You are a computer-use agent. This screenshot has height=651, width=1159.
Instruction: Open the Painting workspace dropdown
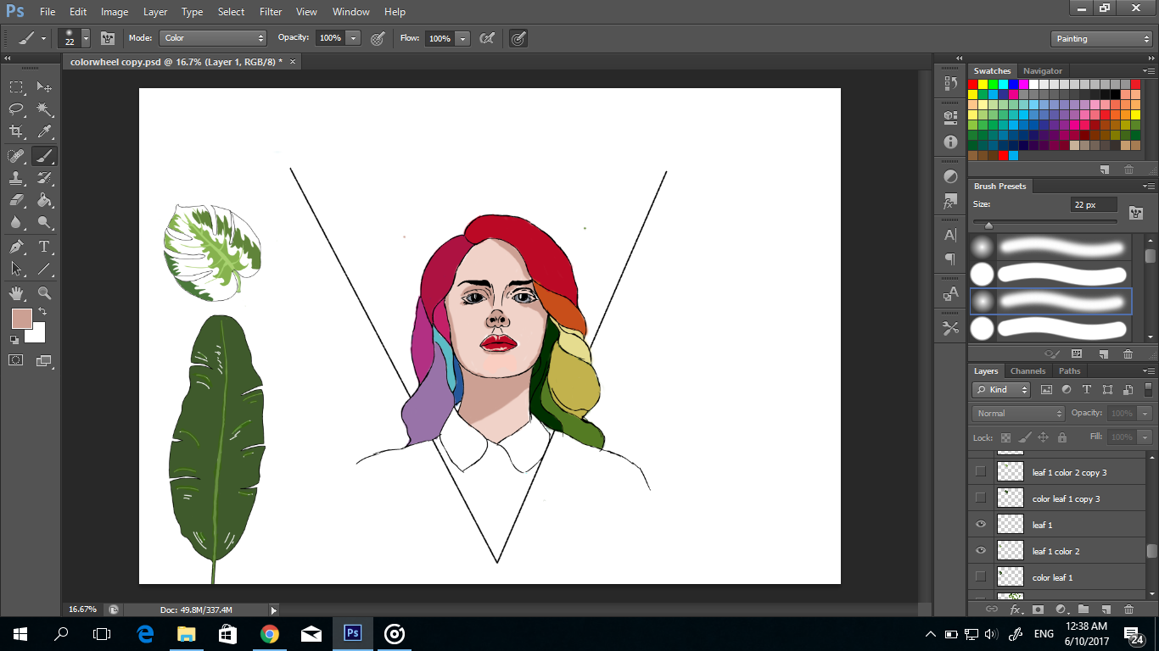pyautogui.click(x=1100, y=39)
